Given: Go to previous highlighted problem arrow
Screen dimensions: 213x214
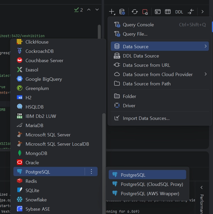Looking at the screenshot, I should pos(89,10).
